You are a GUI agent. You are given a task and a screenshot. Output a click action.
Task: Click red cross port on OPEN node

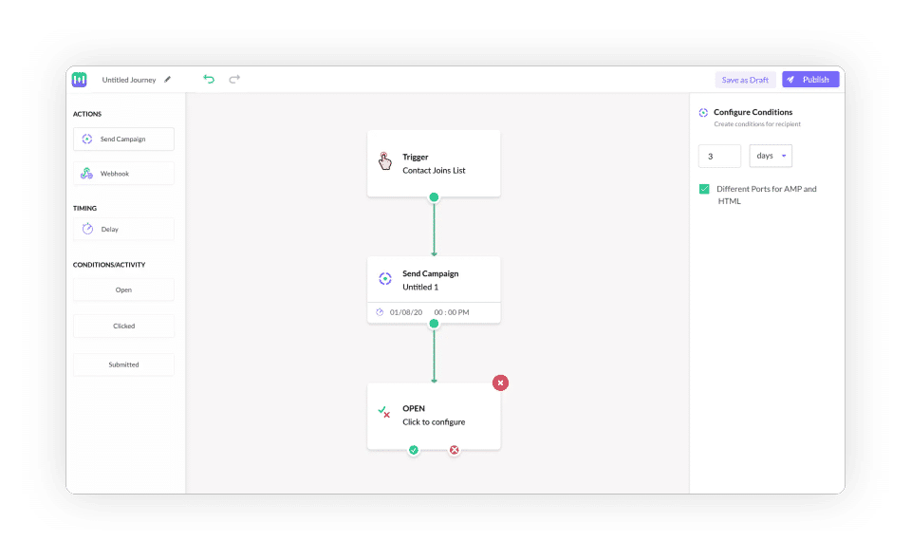pyautogui.click(x=455, y=450)
